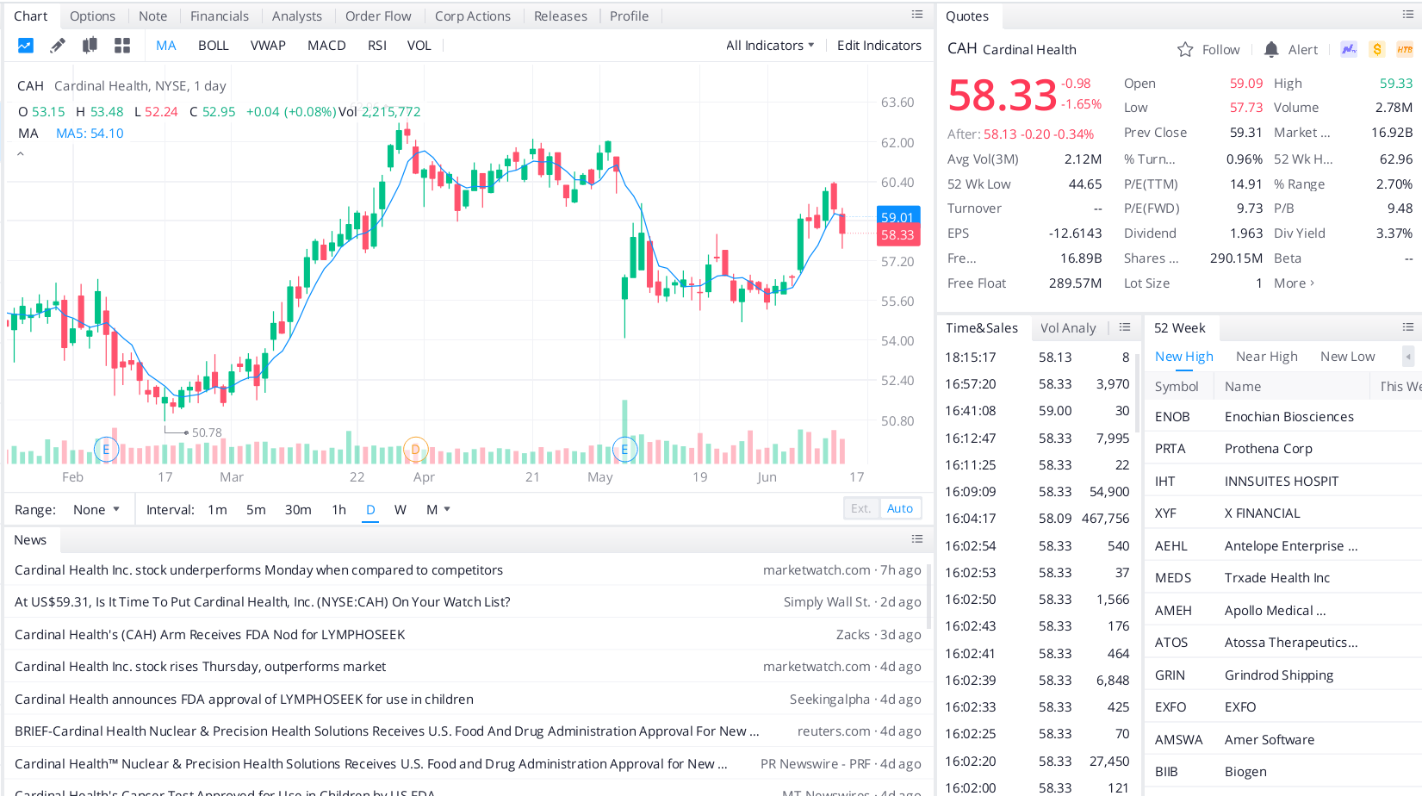Toggle the VWAP indicator
This screenshot has height=796, width=1422.
tap(268, 46)
